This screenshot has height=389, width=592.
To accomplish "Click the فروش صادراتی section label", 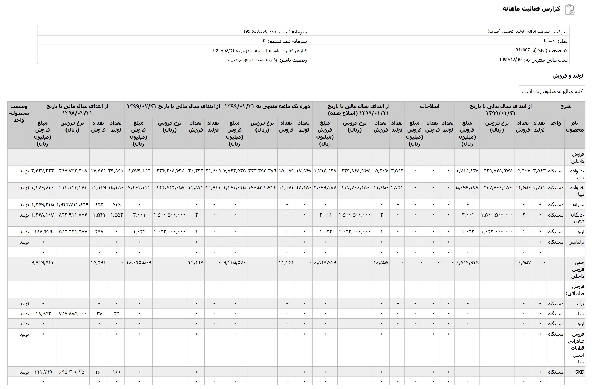I will click(x=575, y=290).
